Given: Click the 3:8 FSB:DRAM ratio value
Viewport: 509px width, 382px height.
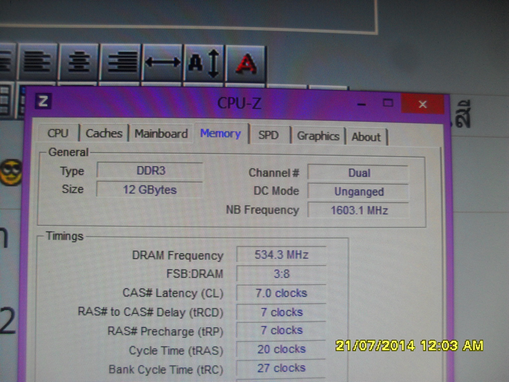Looking at the screenshot, I should coord(281,274).
